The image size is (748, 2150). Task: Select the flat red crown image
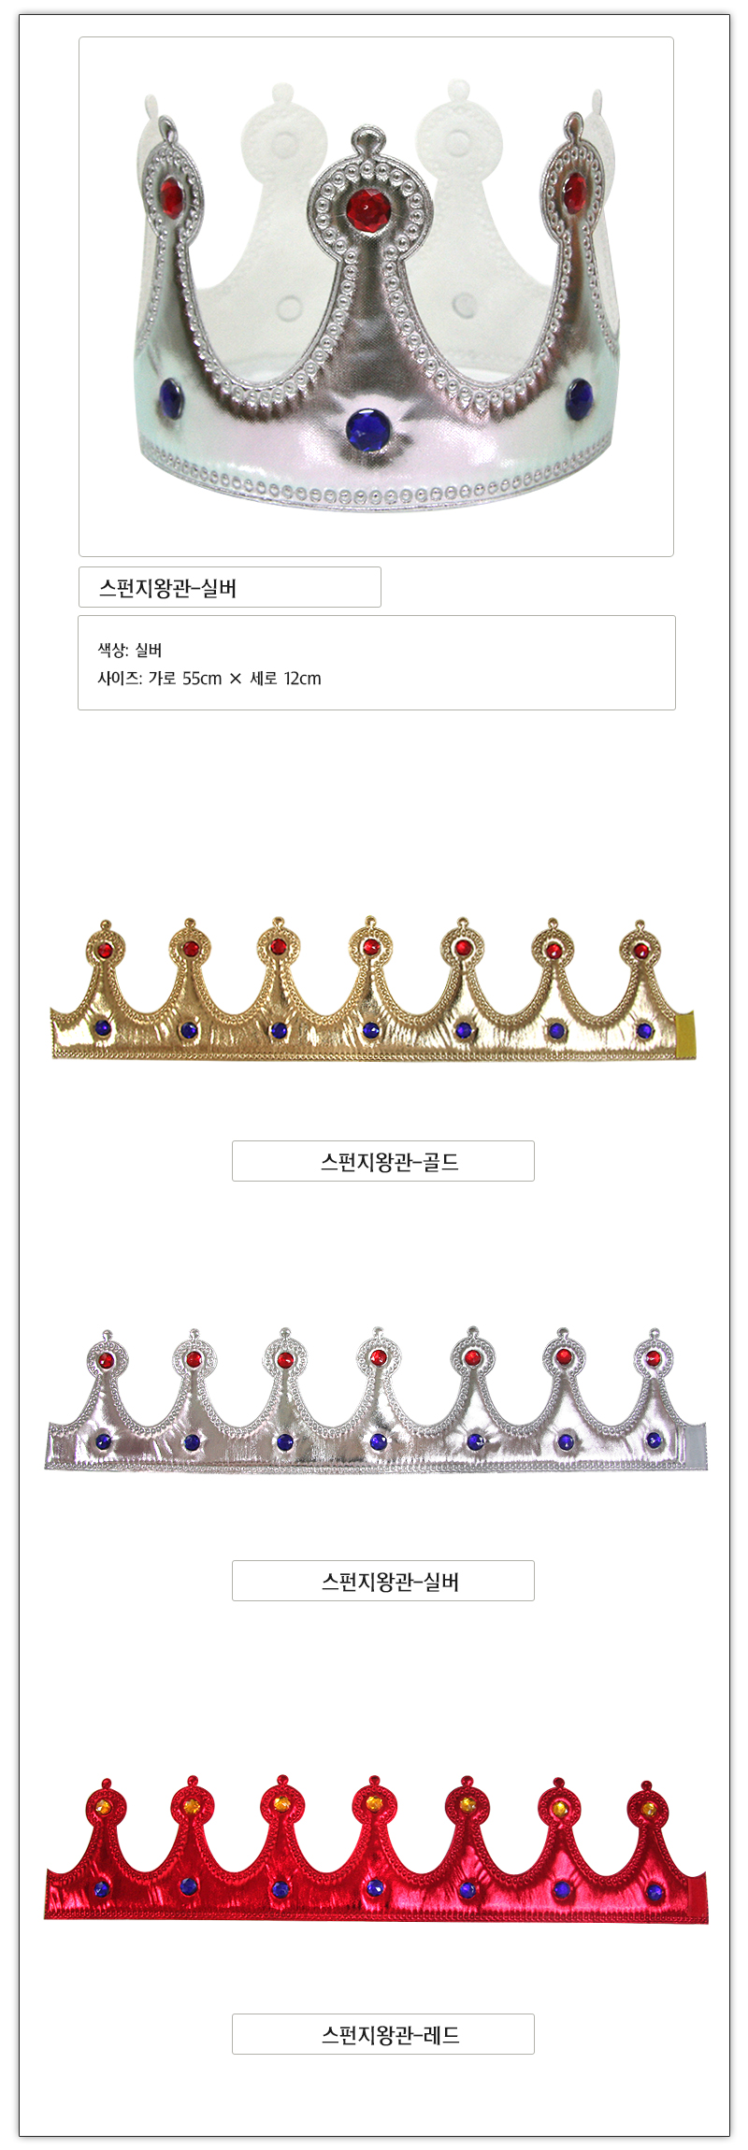point(376,1849)
